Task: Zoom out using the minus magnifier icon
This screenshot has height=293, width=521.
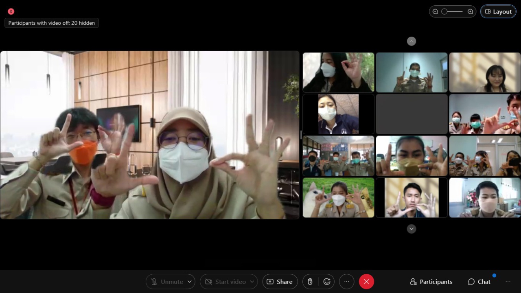Action: (435, 12)
